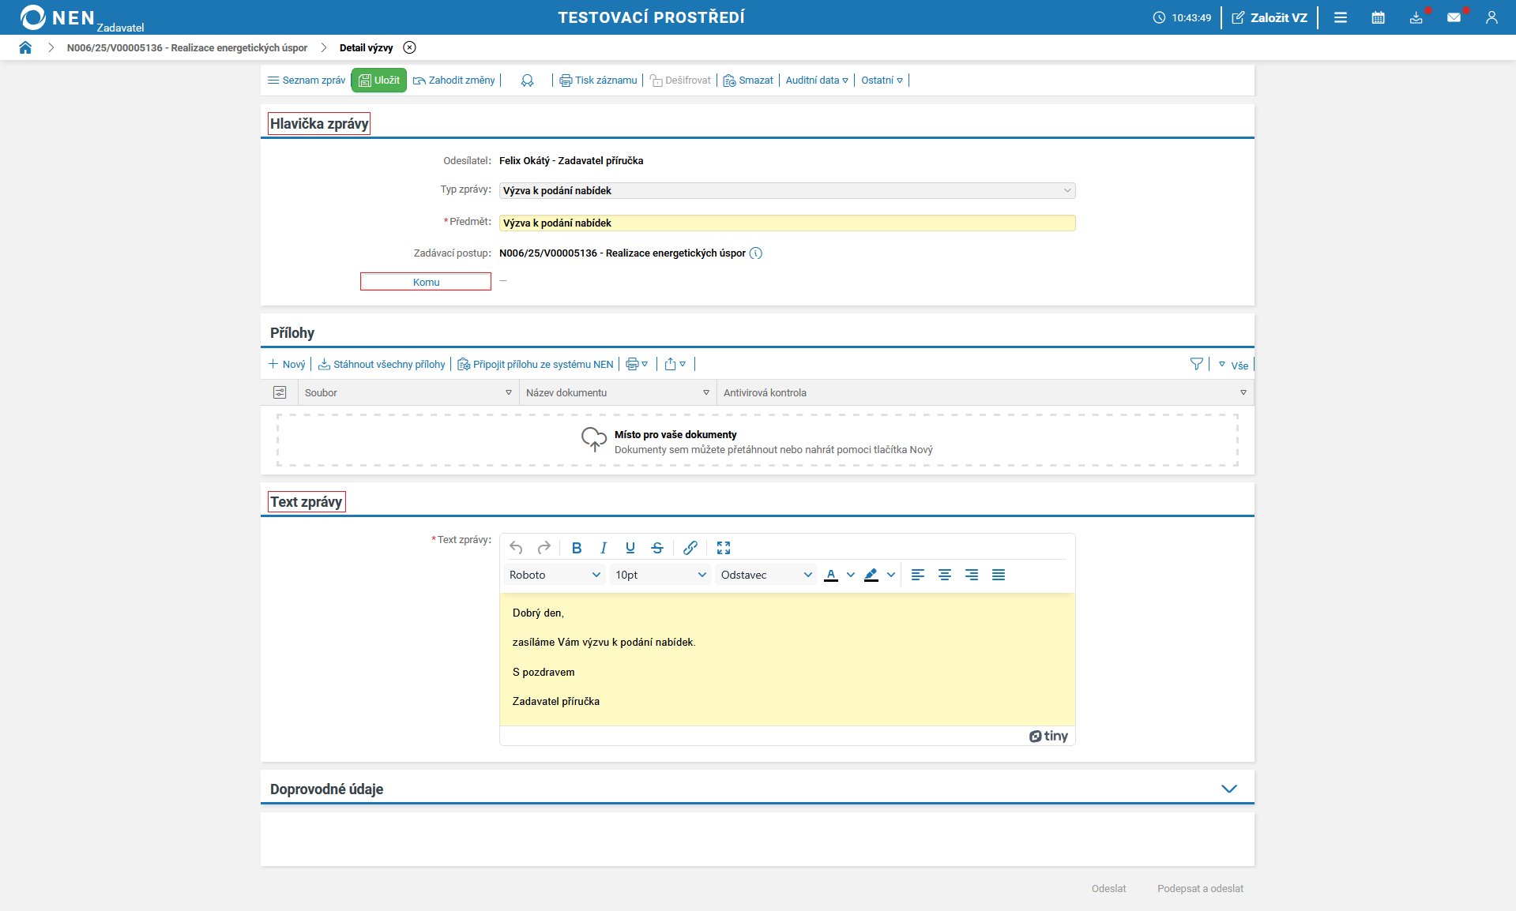Open the Auditní data menu

tap(817, 81)
